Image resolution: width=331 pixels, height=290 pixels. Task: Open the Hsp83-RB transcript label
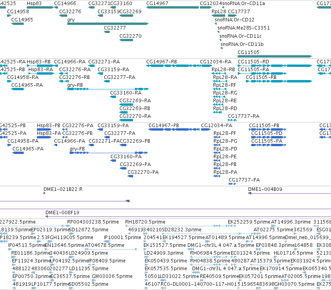pyautogui.click(x=39, y=61)
